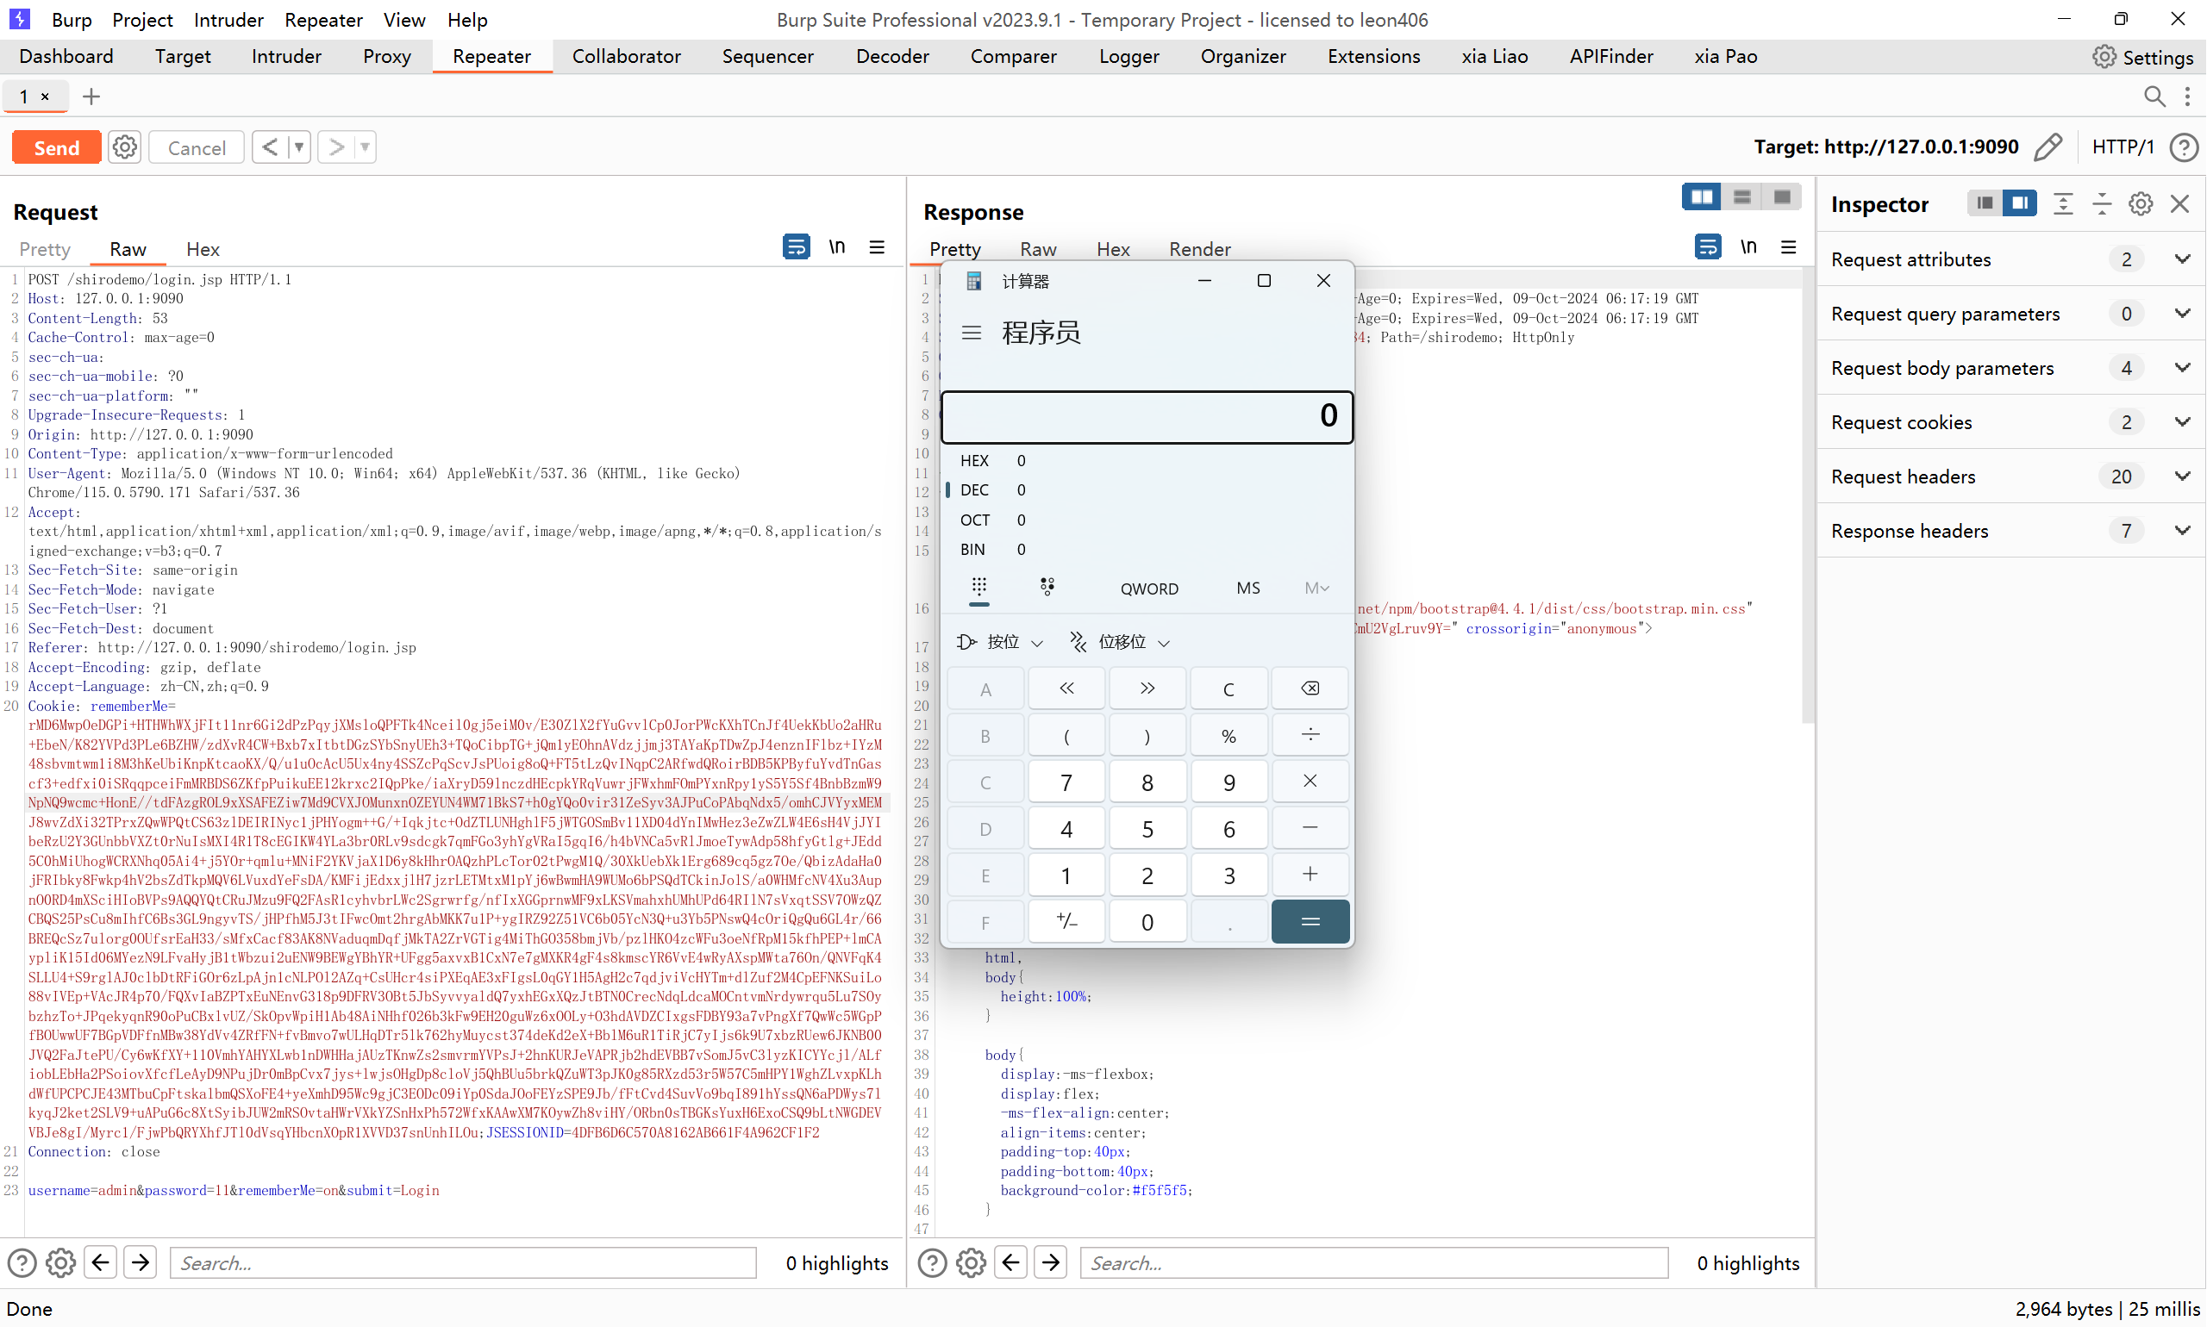Select bit toggling keypad icon in calculator
This screenshot has width=2207, height=1327.
coord(1047,588)
